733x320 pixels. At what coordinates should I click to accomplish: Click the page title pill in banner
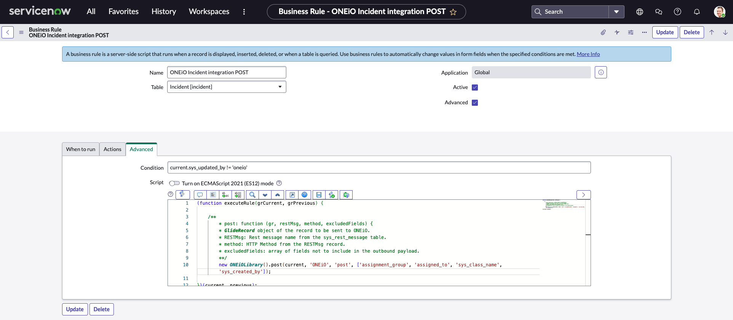tap(366, 12)
